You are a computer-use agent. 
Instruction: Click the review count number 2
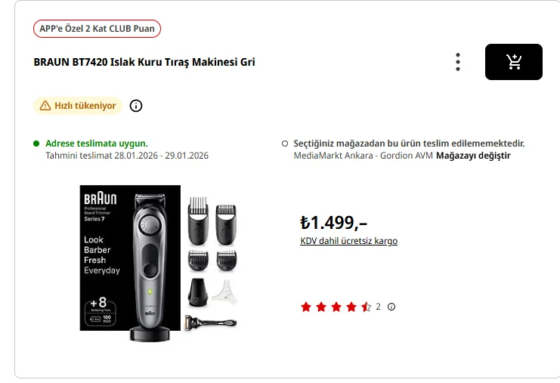pos(379,307)
